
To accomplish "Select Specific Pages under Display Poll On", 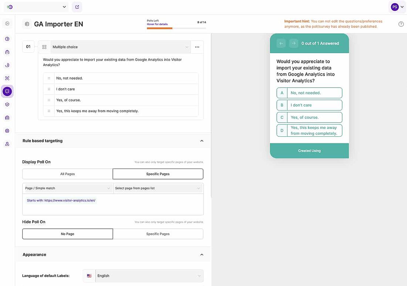I will click(158, 174).
